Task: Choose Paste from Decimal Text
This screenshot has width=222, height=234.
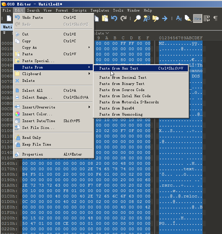Action: tap(141, 77)
